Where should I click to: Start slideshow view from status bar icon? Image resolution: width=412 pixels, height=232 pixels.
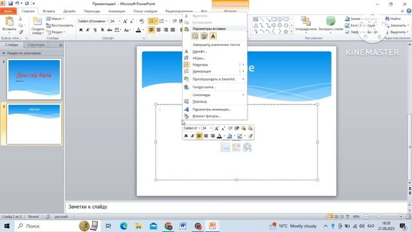tap(348, 217)
